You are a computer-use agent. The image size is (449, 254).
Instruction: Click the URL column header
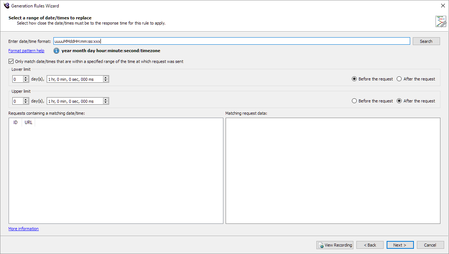28,123
